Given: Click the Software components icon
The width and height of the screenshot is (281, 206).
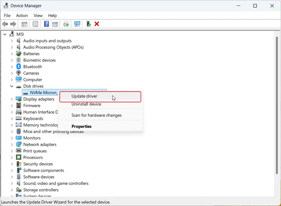Looking at the screenshot, I should [x=19, y=170].
